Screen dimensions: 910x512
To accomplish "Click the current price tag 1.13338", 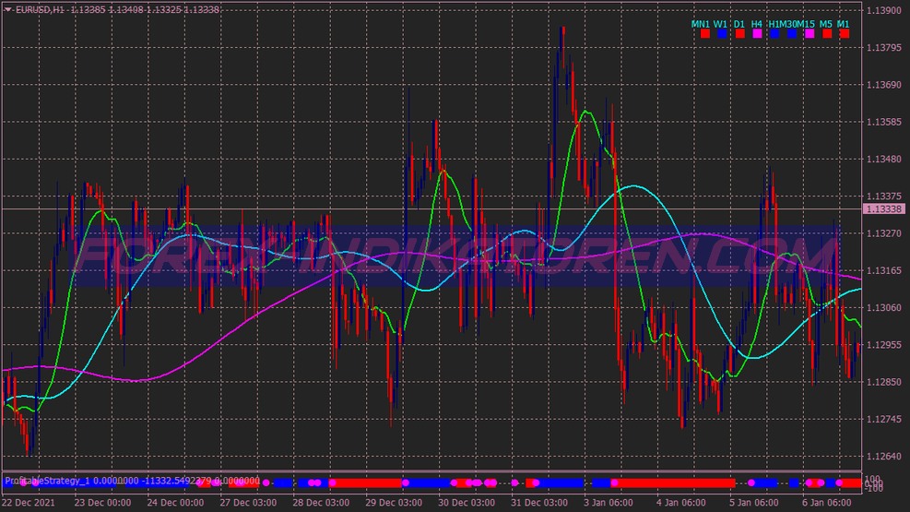I will (884, 209).
